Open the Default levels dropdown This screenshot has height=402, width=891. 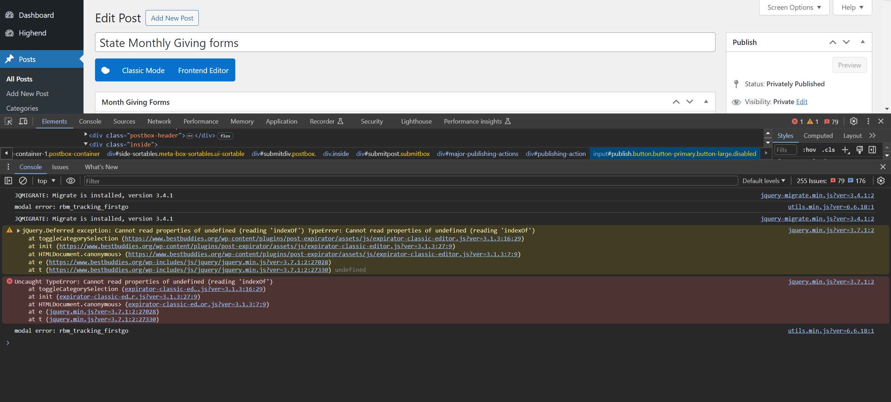[764, 181]
